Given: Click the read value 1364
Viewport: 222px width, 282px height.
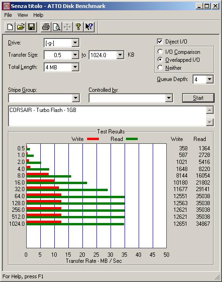Looking at the screenshot, I should pos(204,148).
